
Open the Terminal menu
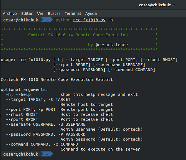point(73,14)
